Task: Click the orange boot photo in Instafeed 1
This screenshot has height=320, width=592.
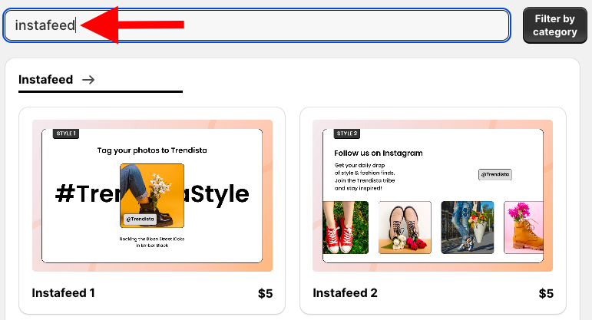Action: [x=152, y=196]
